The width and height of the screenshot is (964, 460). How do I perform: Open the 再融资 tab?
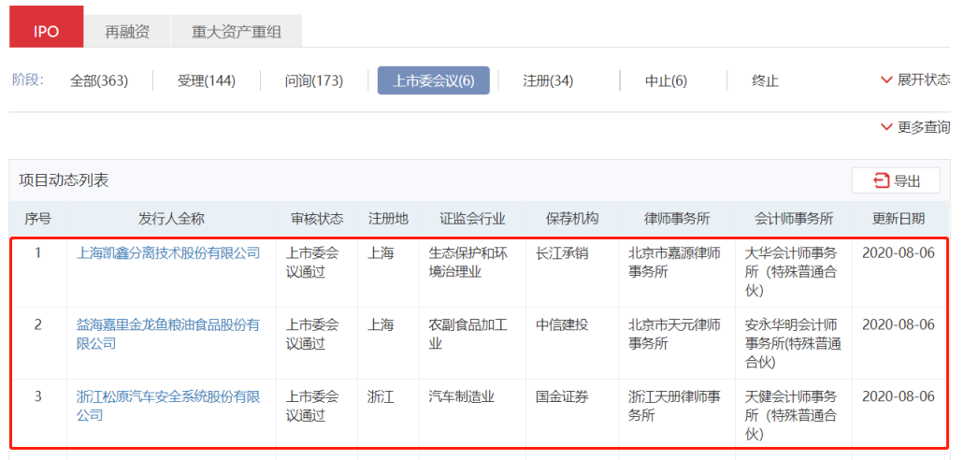point(127,32)
